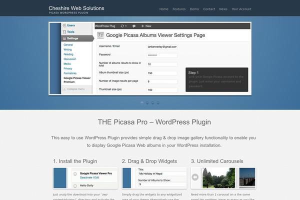Click the Writing settings link
The height and width of the screenshot is (200, 300).
(x=67, y=49)
